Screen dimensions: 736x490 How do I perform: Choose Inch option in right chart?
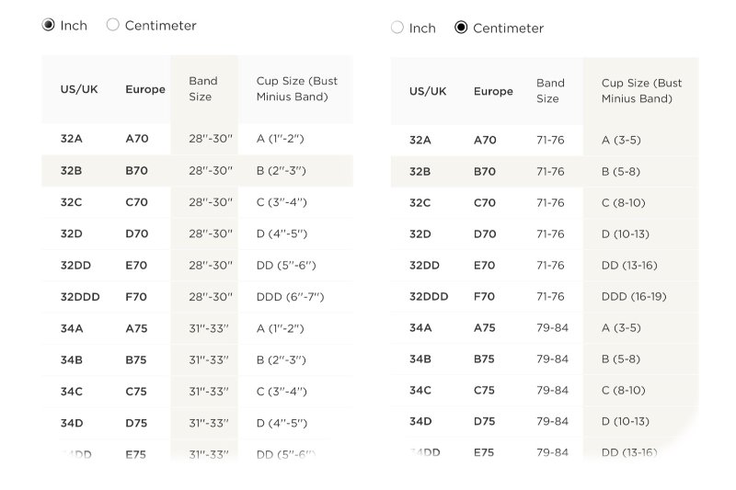[397, 28]
